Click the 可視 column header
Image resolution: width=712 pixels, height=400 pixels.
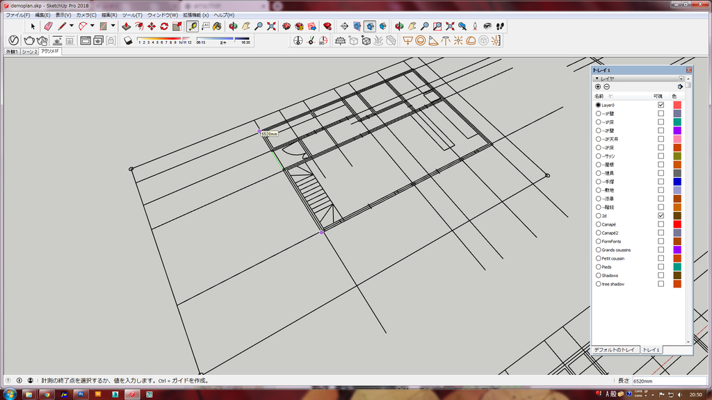pyautogui.click(x=658, y=96)
